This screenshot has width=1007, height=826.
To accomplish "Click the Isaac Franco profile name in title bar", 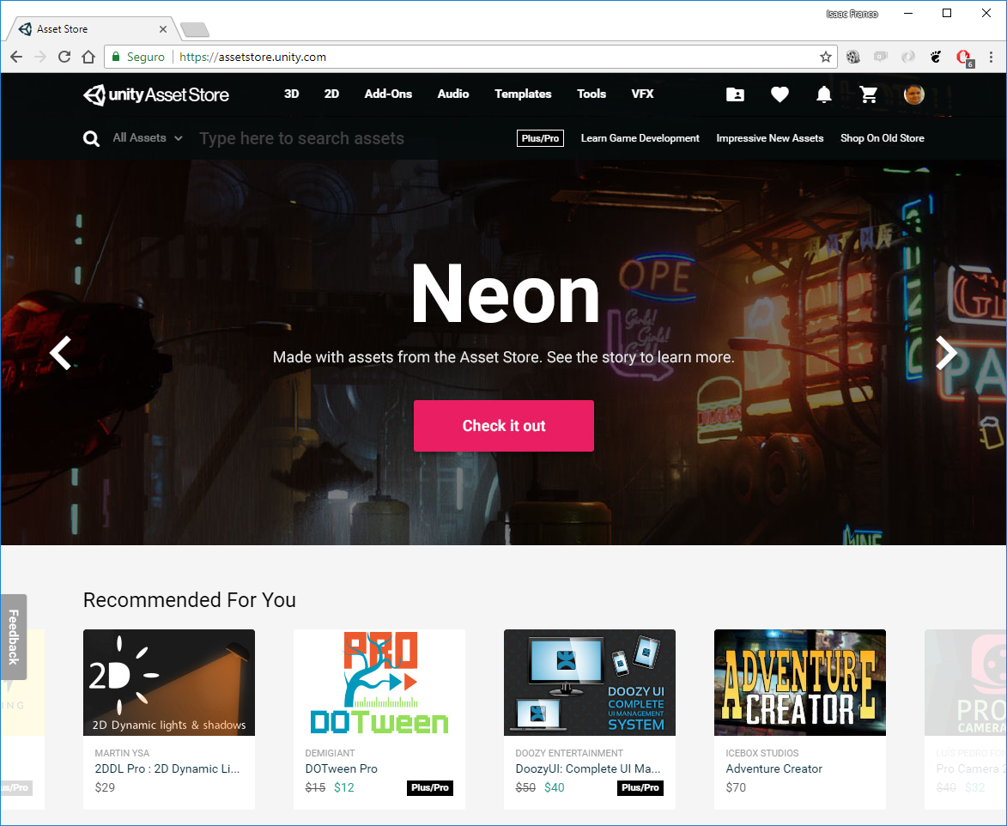I will coord(852,14).
